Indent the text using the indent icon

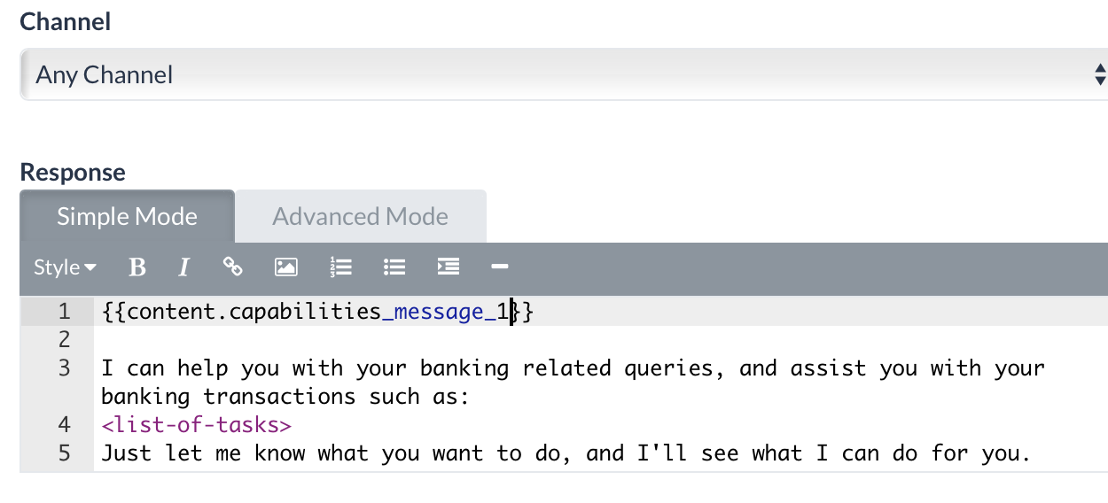click(x=449, y=267)
